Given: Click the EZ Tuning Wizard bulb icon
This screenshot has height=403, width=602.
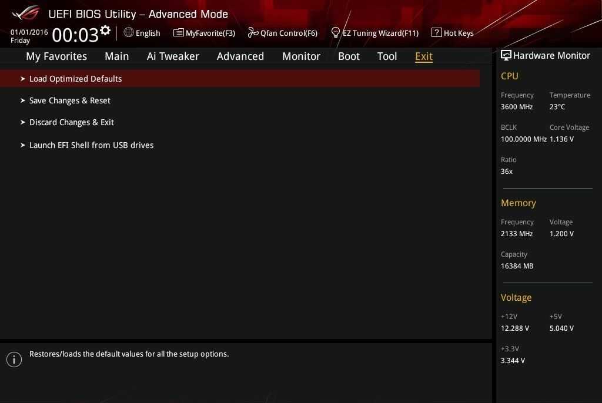Looking at the screenshot, I should [336, 32].
